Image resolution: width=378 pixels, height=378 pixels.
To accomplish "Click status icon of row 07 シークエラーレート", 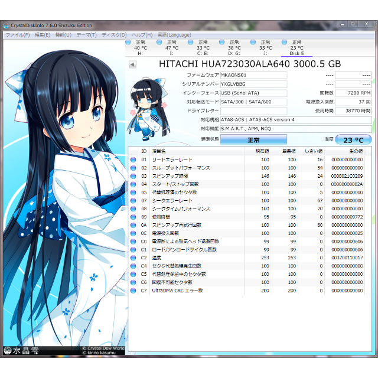I will (133, 201).
